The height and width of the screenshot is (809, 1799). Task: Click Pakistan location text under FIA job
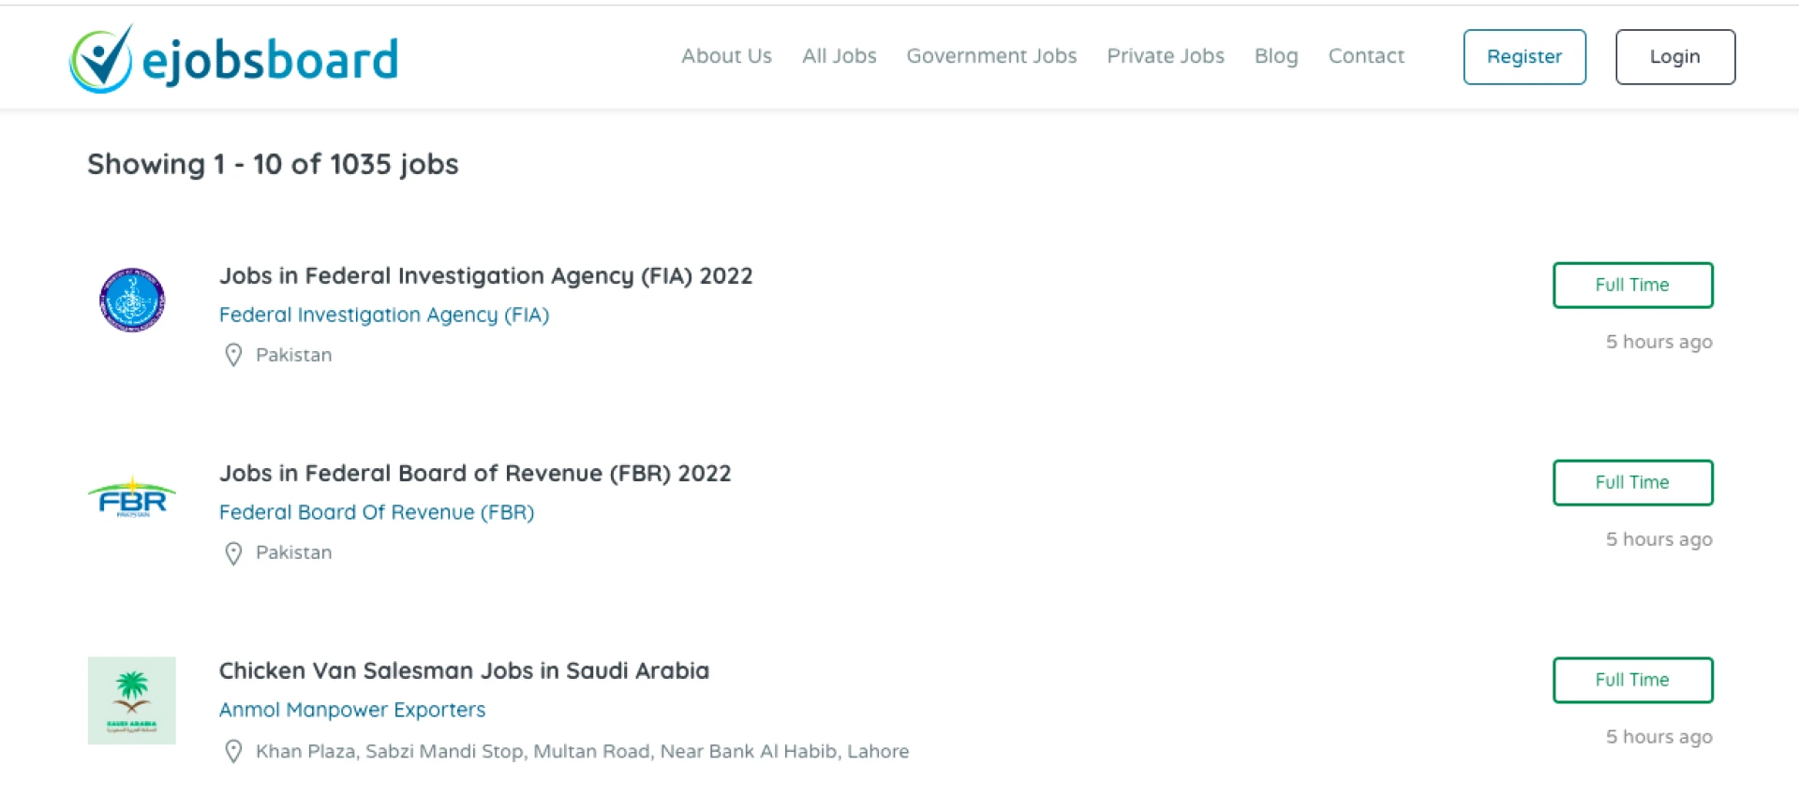(294, 355)
